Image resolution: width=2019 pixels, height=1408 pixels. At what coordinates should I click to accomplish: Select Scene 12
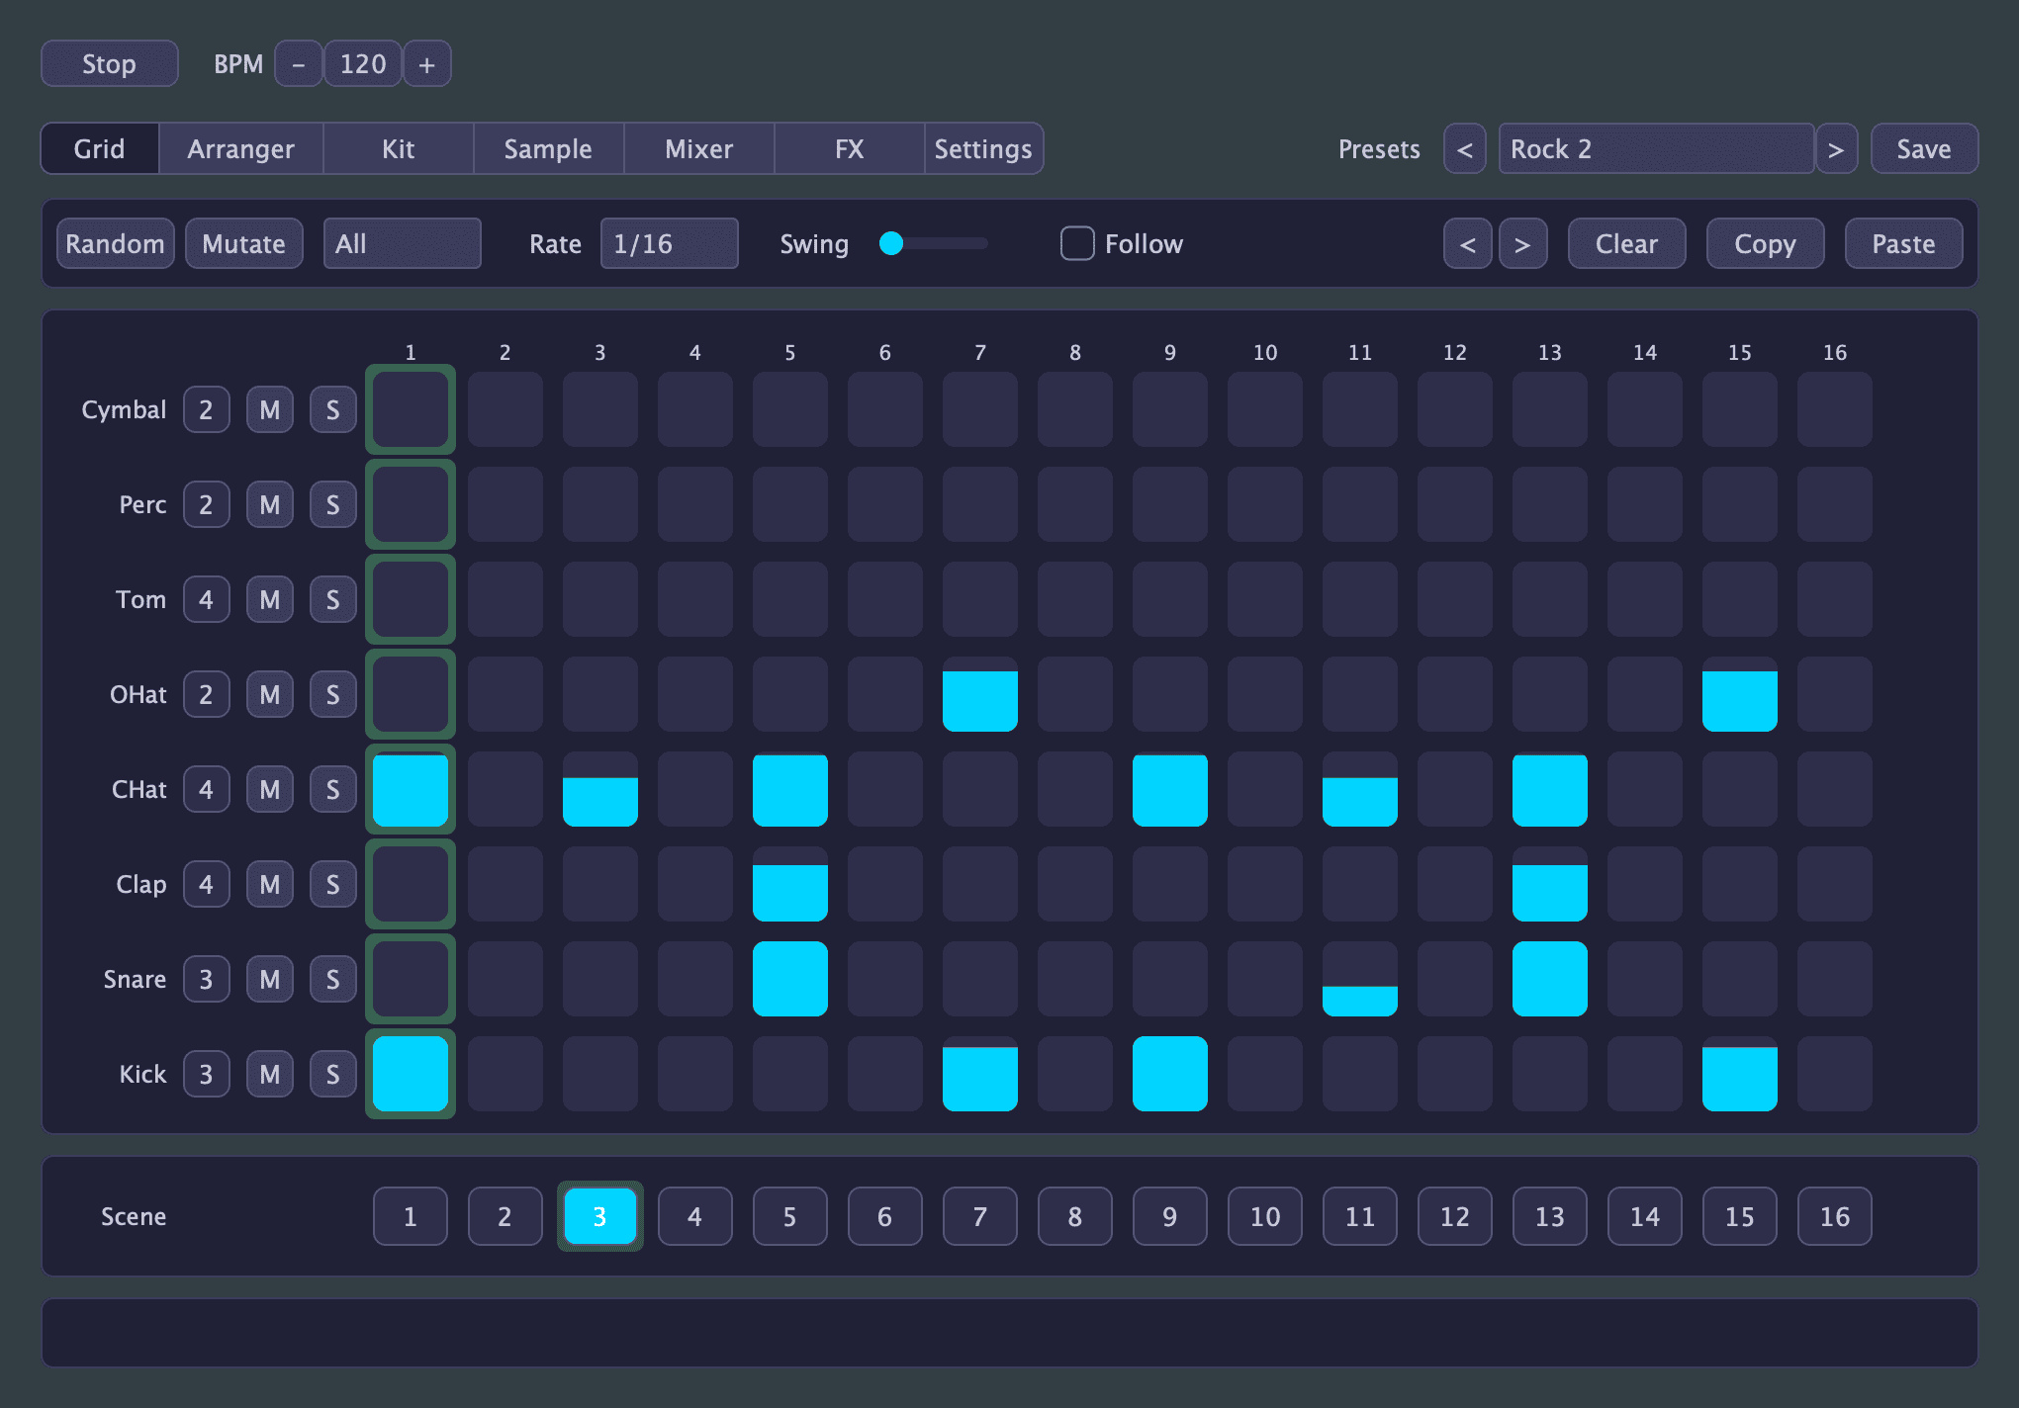click(1455, 1216)
